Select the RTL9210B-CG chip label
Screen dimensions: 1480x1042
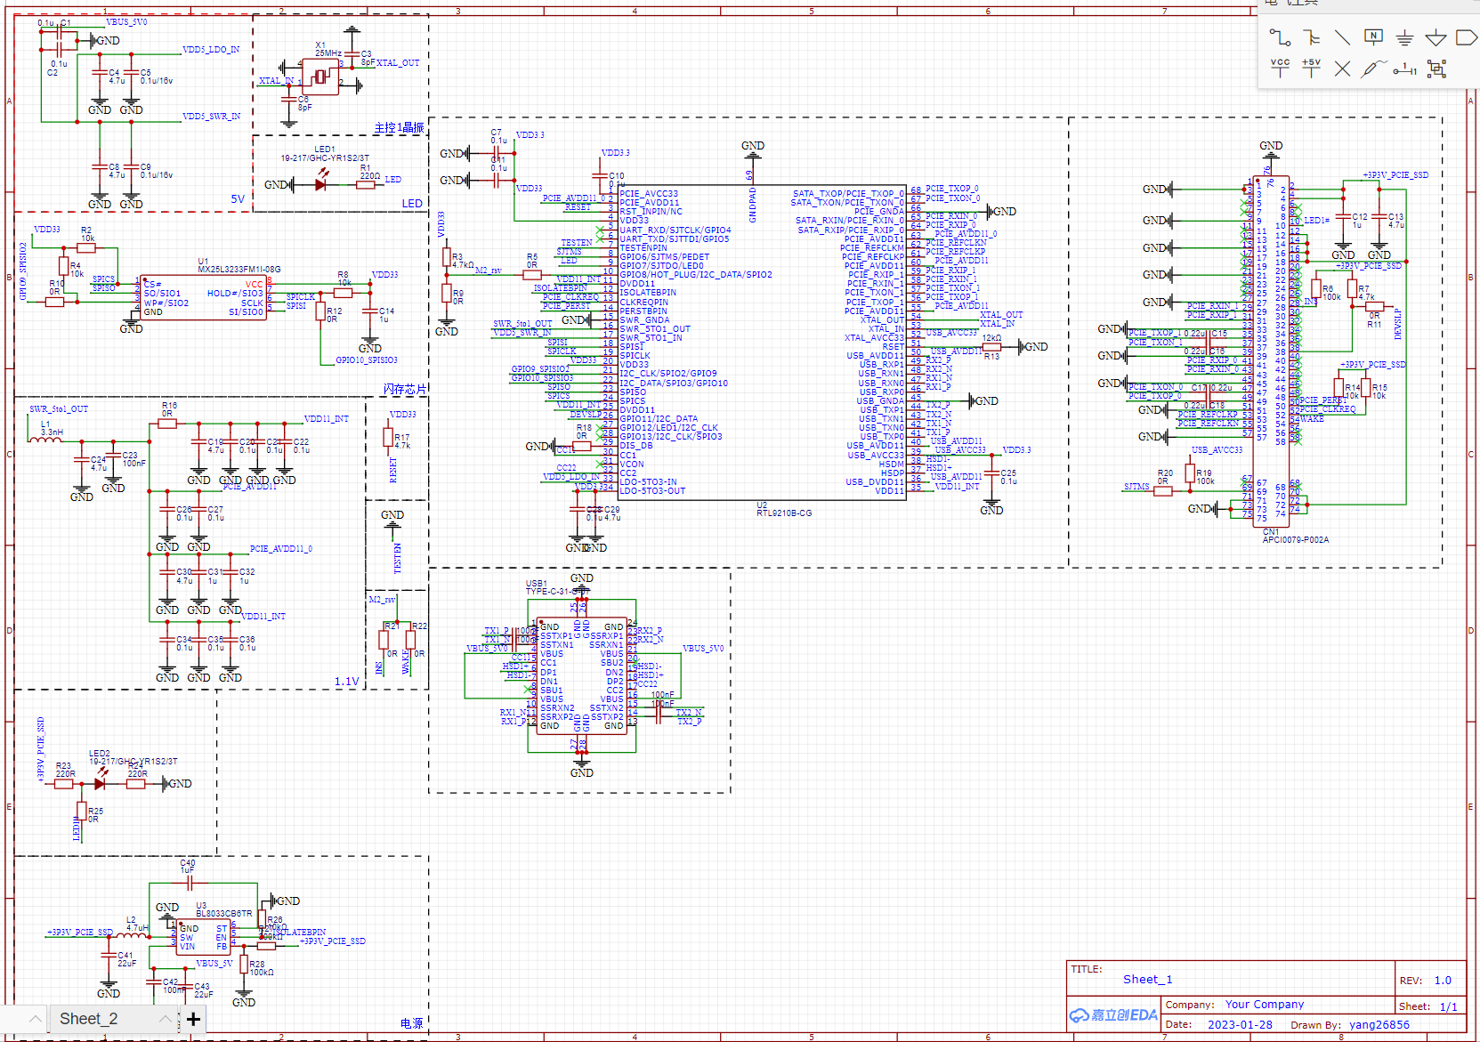point(784,513)
